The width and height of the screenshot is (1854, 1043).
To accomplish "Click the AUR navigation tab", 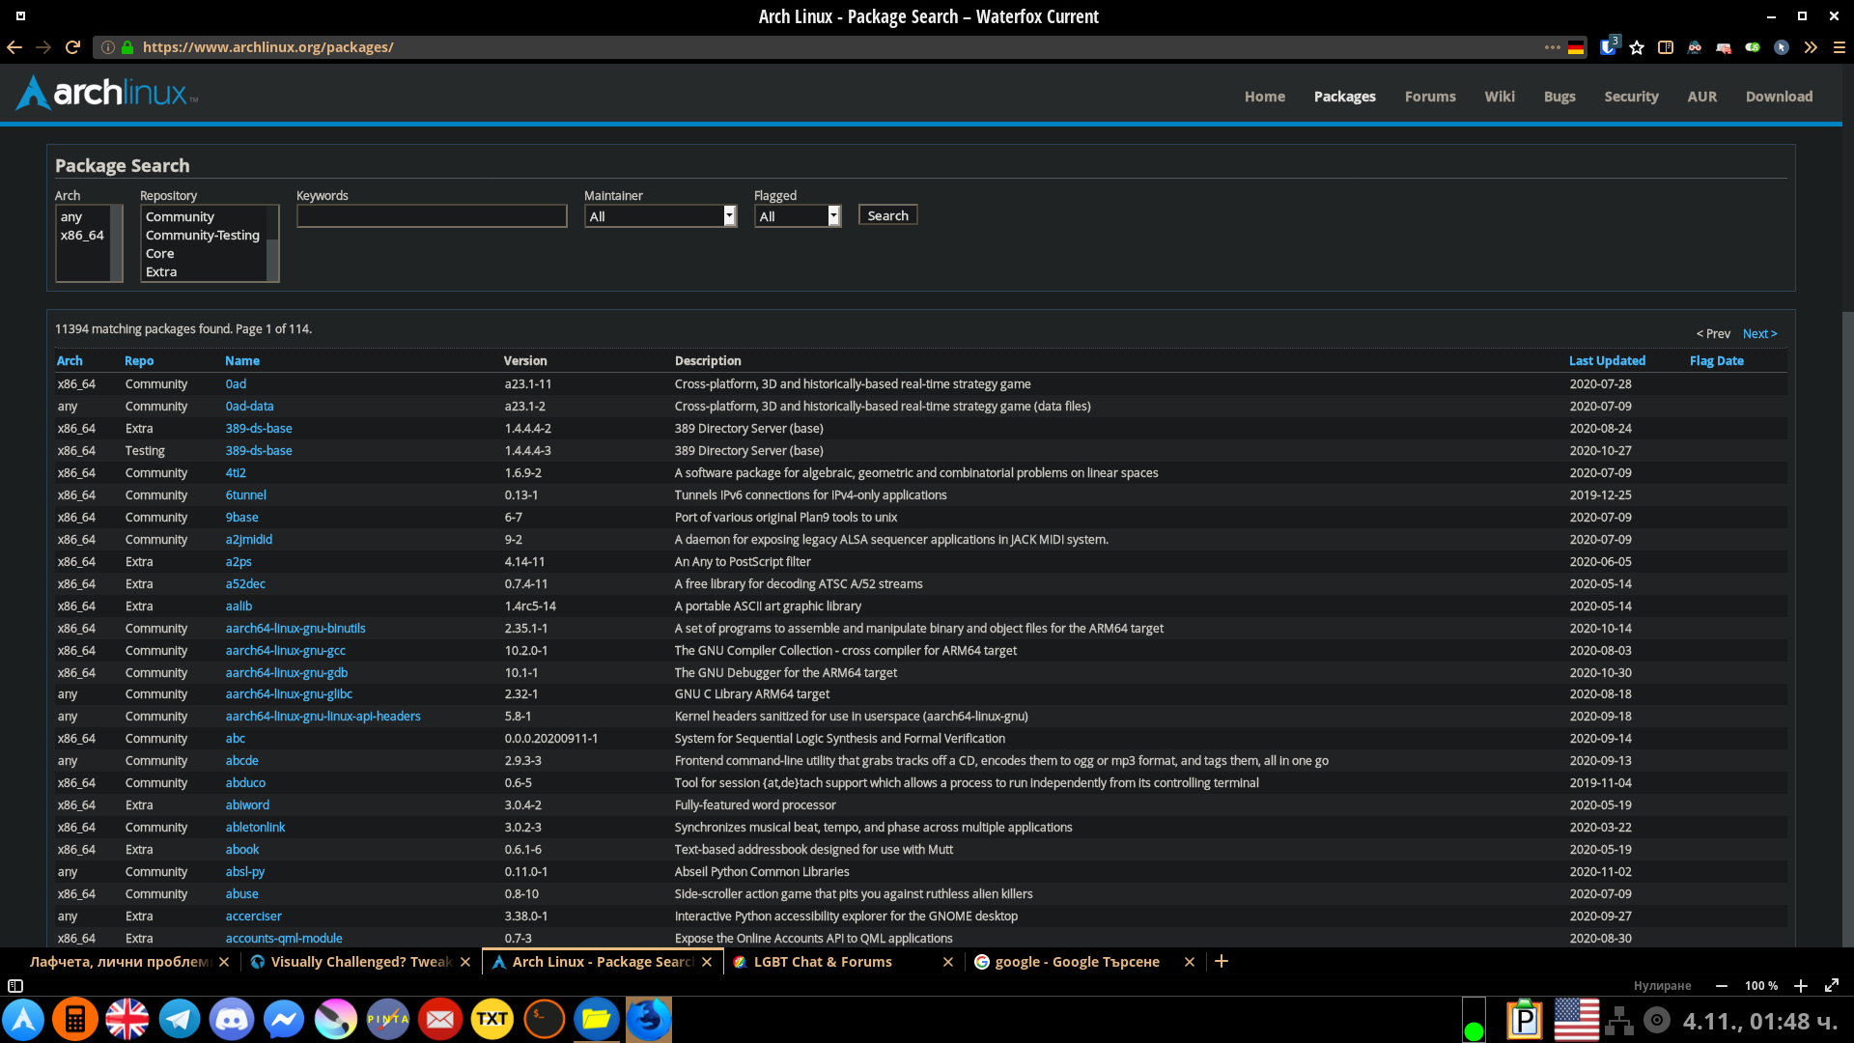I will coord(1701,96).
